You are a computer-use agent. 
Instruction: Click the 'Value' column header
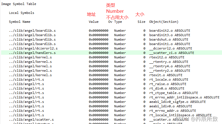(x=94, y=22)
